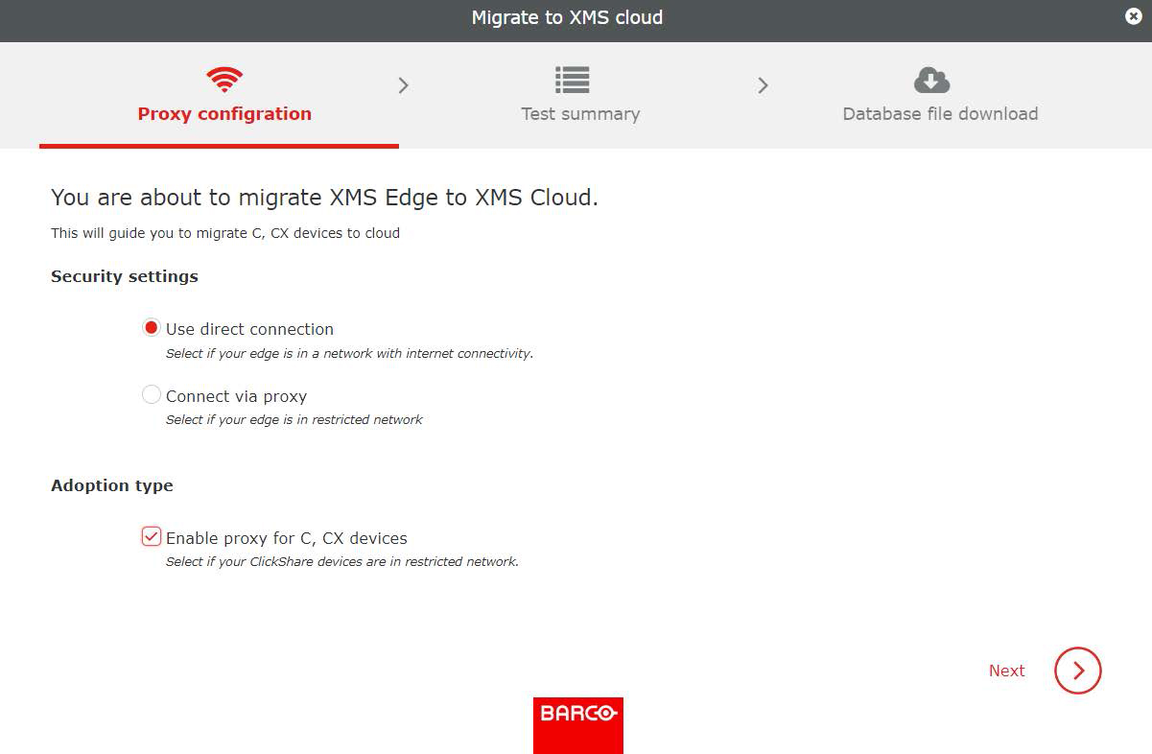Click the Next text link
Image resolution: width=1152 pixels, height=754 pixels.
tap(1006, 671)
